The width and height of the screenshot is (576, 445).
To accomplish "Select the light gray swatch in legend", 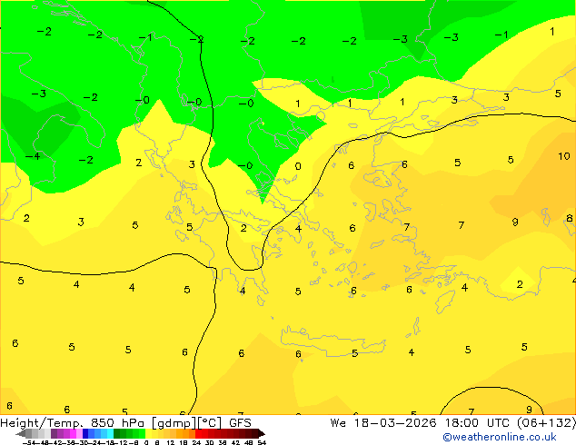I will point(47,433).
